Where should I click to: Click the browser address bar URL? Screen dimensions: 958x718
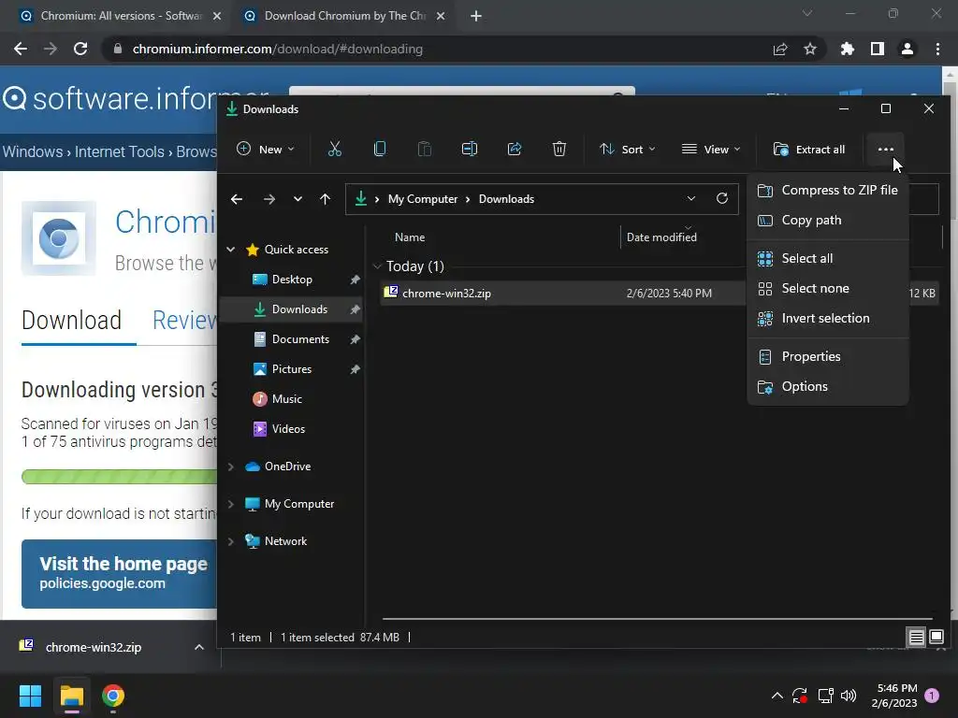(277, 49)
